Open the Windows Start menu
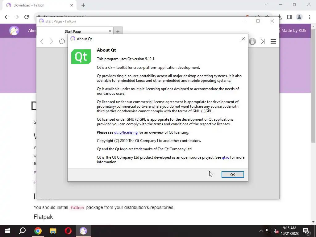316x237 pixels. (x=7, y=231)
